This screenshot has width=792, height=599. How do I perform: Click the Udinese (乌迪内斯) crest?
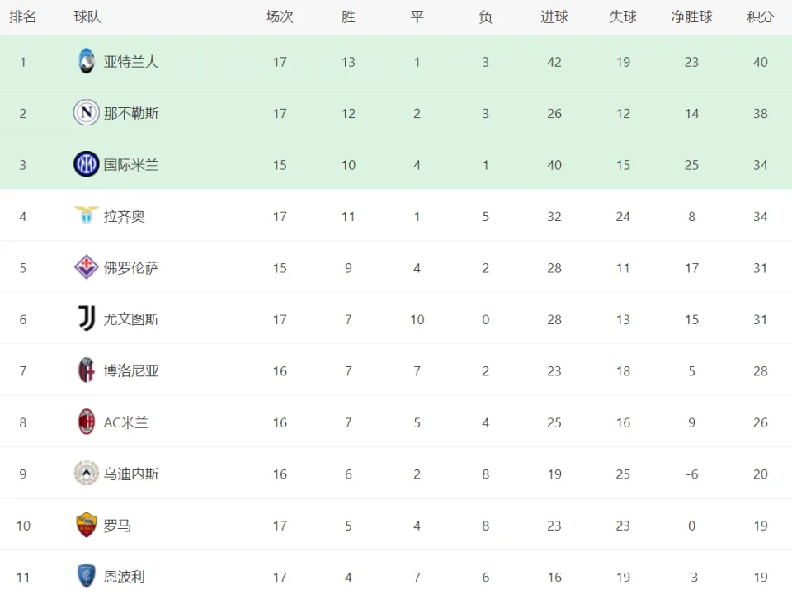click(87, 474)
